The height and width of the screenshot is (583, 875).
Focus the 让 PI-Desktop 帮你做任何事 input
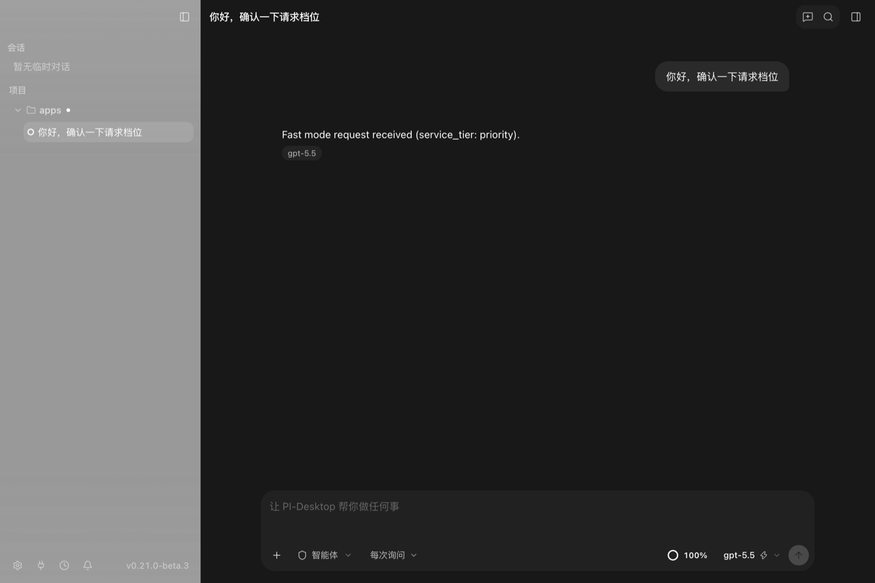[537, 507]
